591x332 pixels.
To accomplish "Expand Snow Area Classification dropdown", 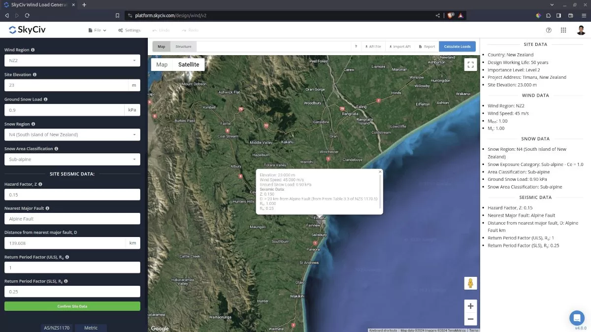I will 72,160.
